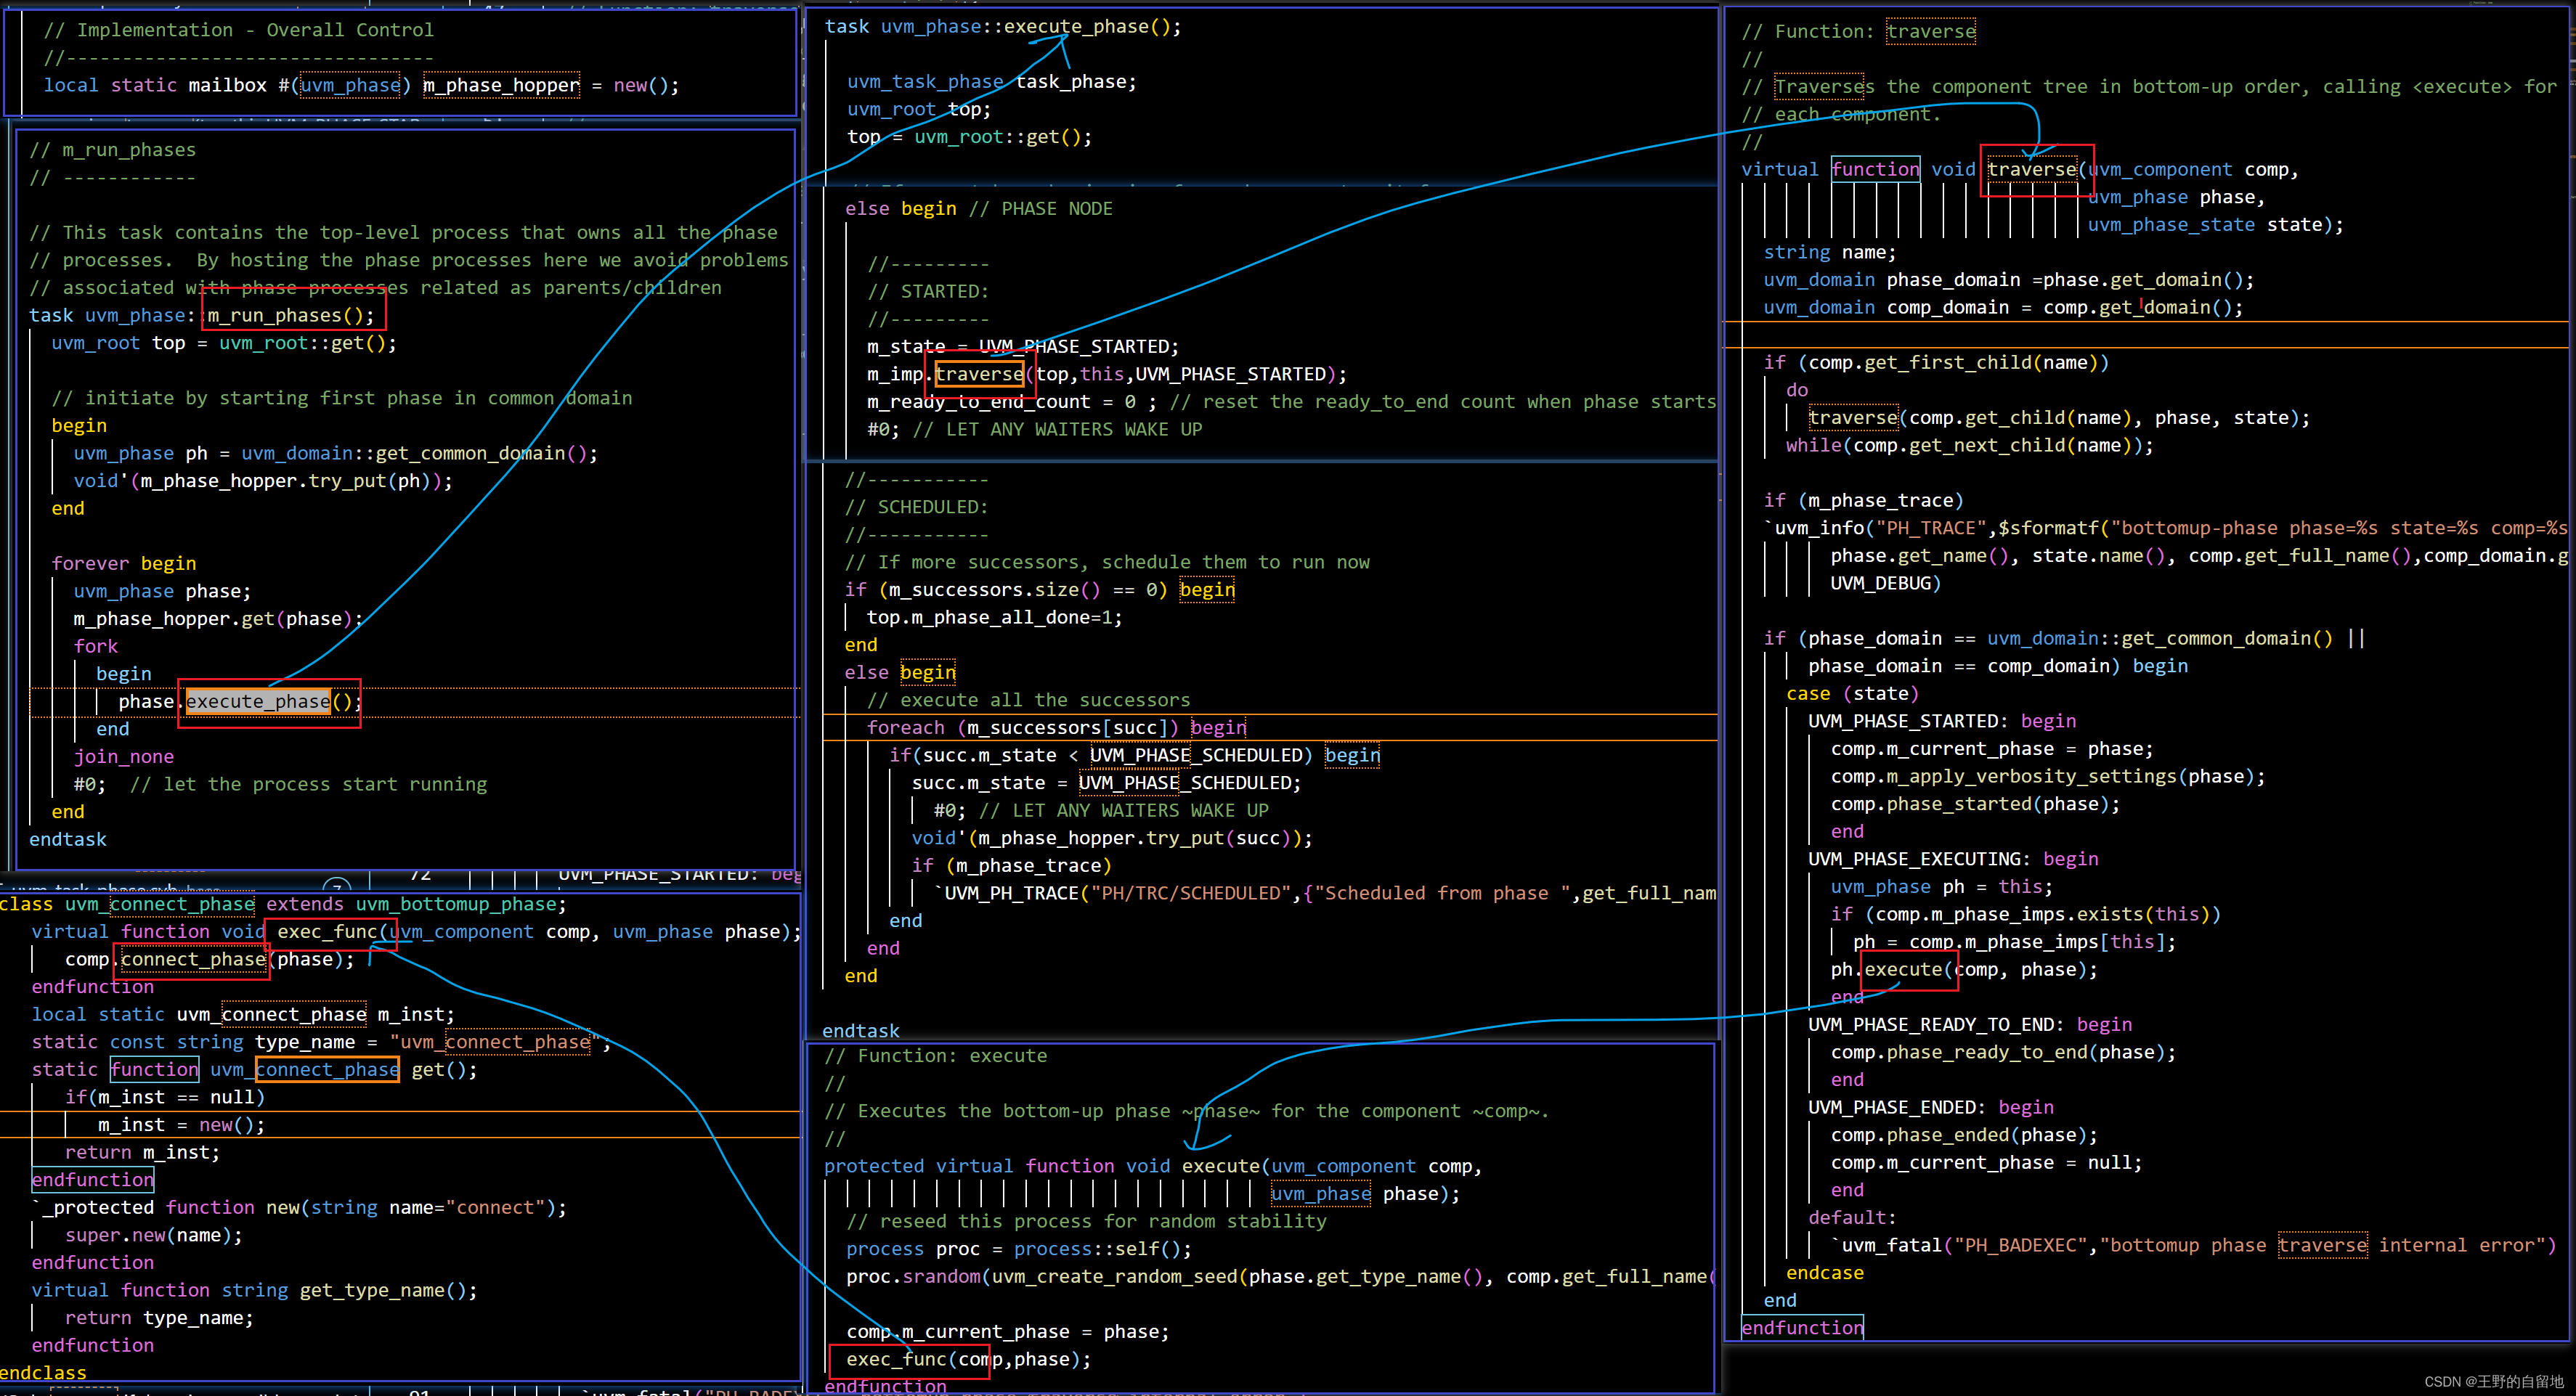The image size is (2576, 1396).
Task: Click the '// Function: traverse' comment
Action: coord(1859,32)
